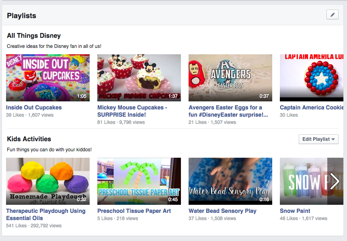
Task: Click the Mickey Mouse Cupcakes - SURPRISE Inside! link
Action: [132, 111]
